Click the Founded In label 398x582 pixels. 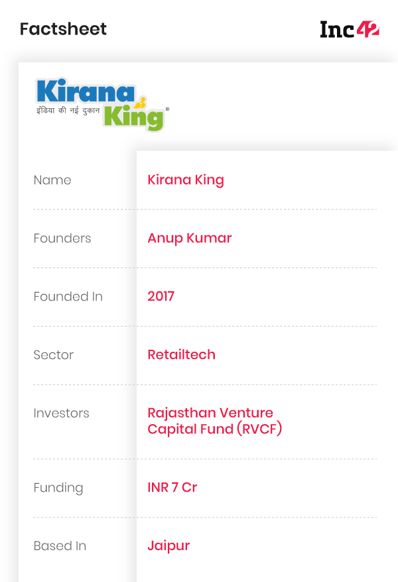68,297
